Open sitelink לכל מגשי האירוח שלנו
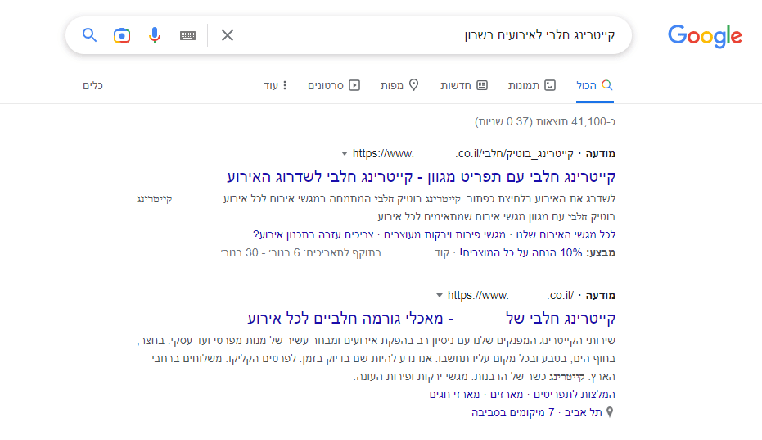The height and width of the screenshot is (440, 762). [566, 234]
